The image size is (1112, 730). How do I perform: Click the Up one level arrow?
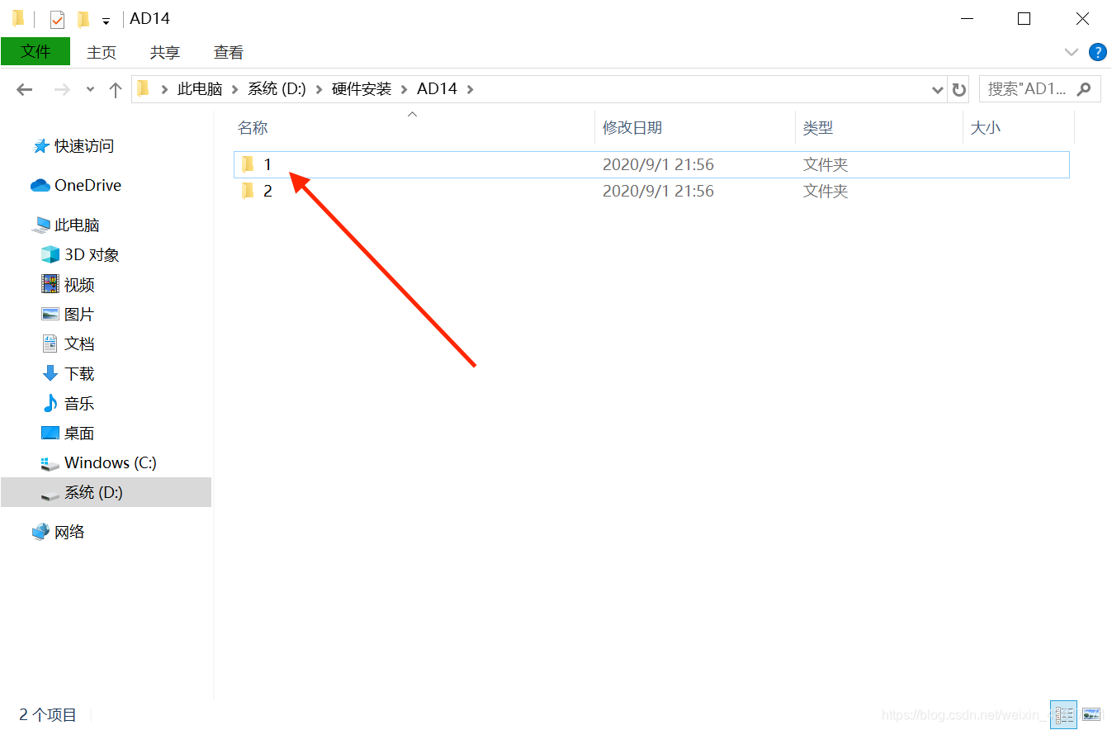point(115,88)
